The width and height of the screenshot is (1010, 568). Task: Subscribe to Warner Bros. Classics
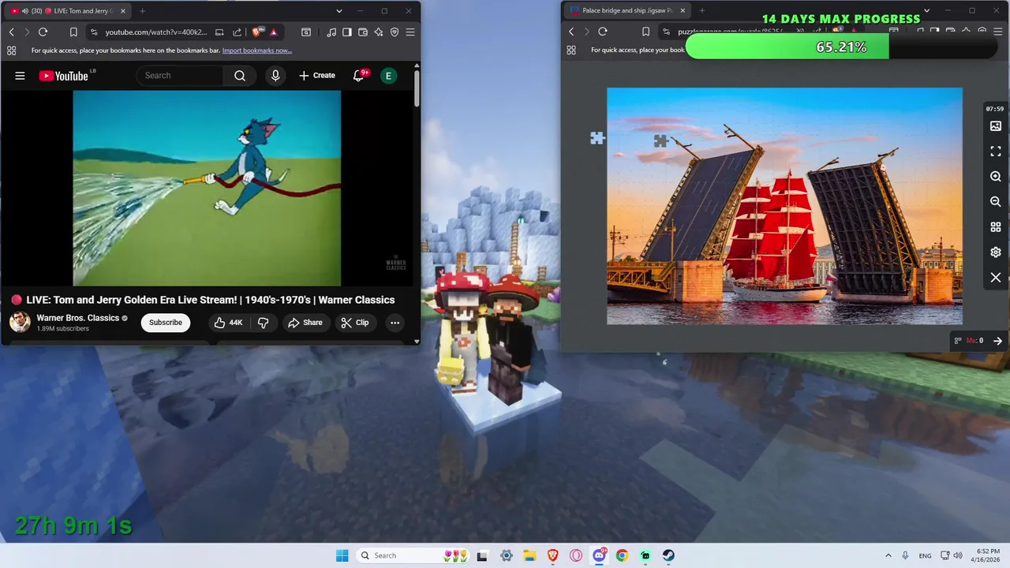166,323
